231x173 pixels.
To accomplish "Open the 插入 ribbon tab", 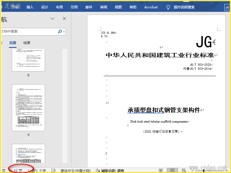I will (30, 7).
